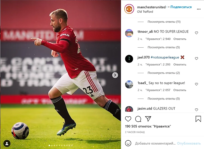This screenshot has height=149, width=204.
Task: Go to next photo with carousel arrow
Action: point(115,75)
